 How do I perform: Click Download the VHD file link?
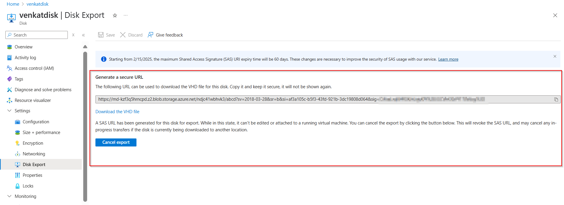click(117, 112)
